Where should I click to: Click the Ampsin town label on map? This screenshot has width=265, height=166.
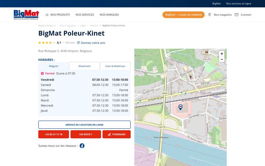point(191,81)
